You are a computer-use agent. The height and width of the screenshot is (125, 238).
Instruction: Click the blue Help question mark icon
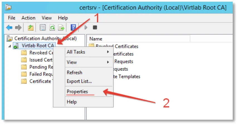73,27
